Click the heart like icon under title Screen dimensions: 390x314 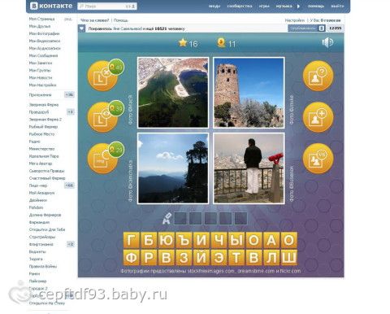[x=82, y=28]
